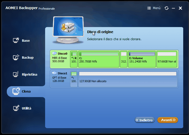Click the Disco1 unallocated space bar

coord(128,74)
